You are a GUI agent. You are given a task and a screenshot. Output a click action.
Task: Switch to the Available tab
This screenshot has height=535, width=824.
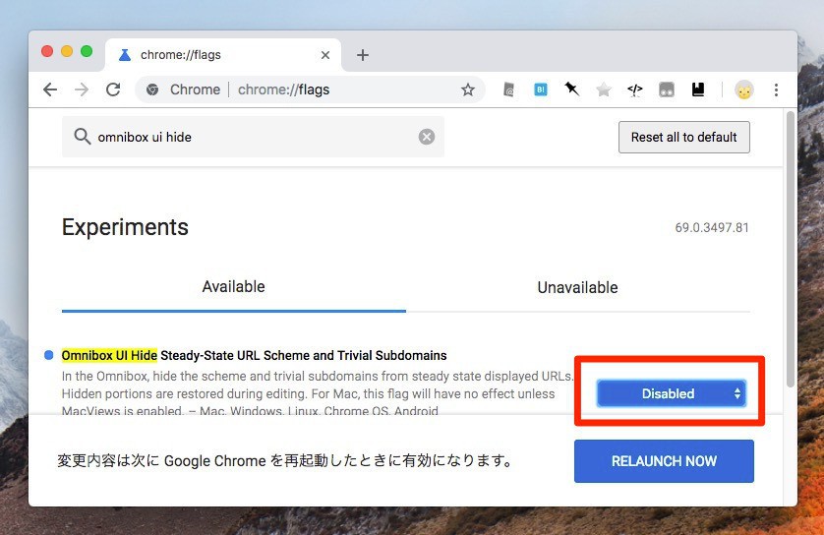pos(233,287)
